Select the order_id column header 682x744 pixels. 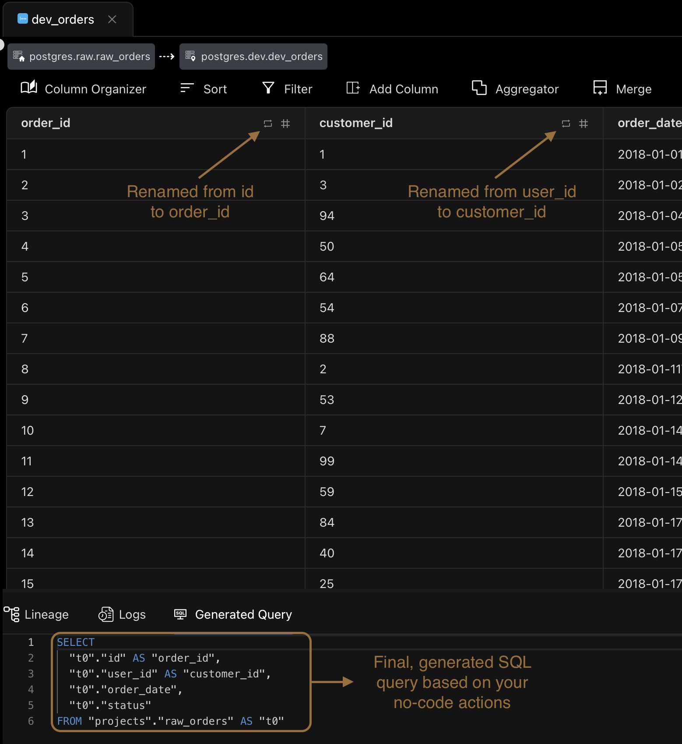pos(156,123)
